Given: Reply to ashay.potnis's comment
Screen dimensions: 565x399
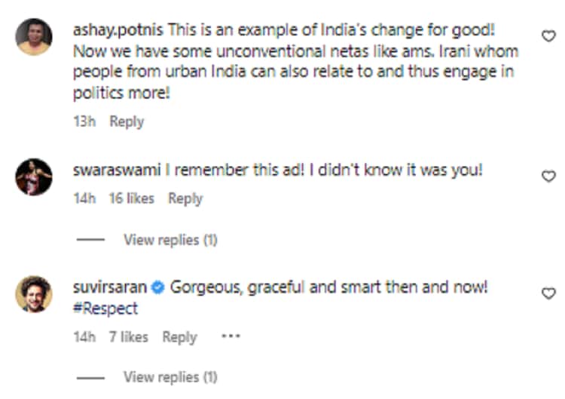Looking at the screenshot, I should coord(127,121).
